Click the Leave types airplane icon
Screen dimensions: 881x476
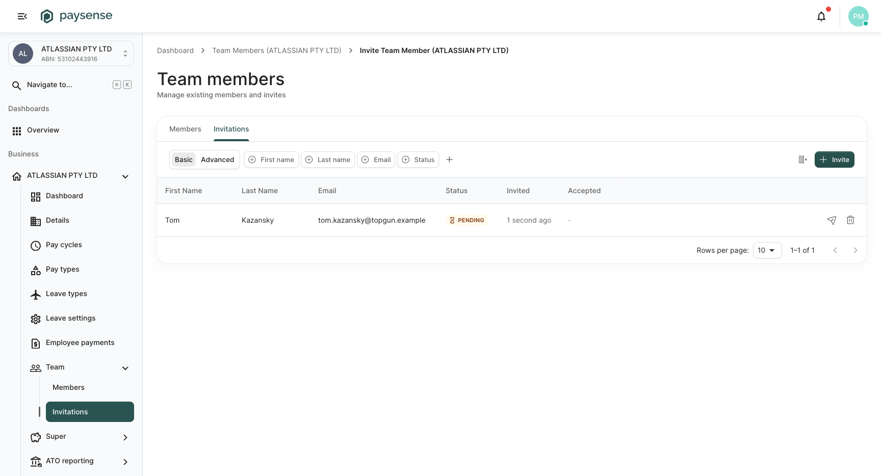[x=36, y=295]
